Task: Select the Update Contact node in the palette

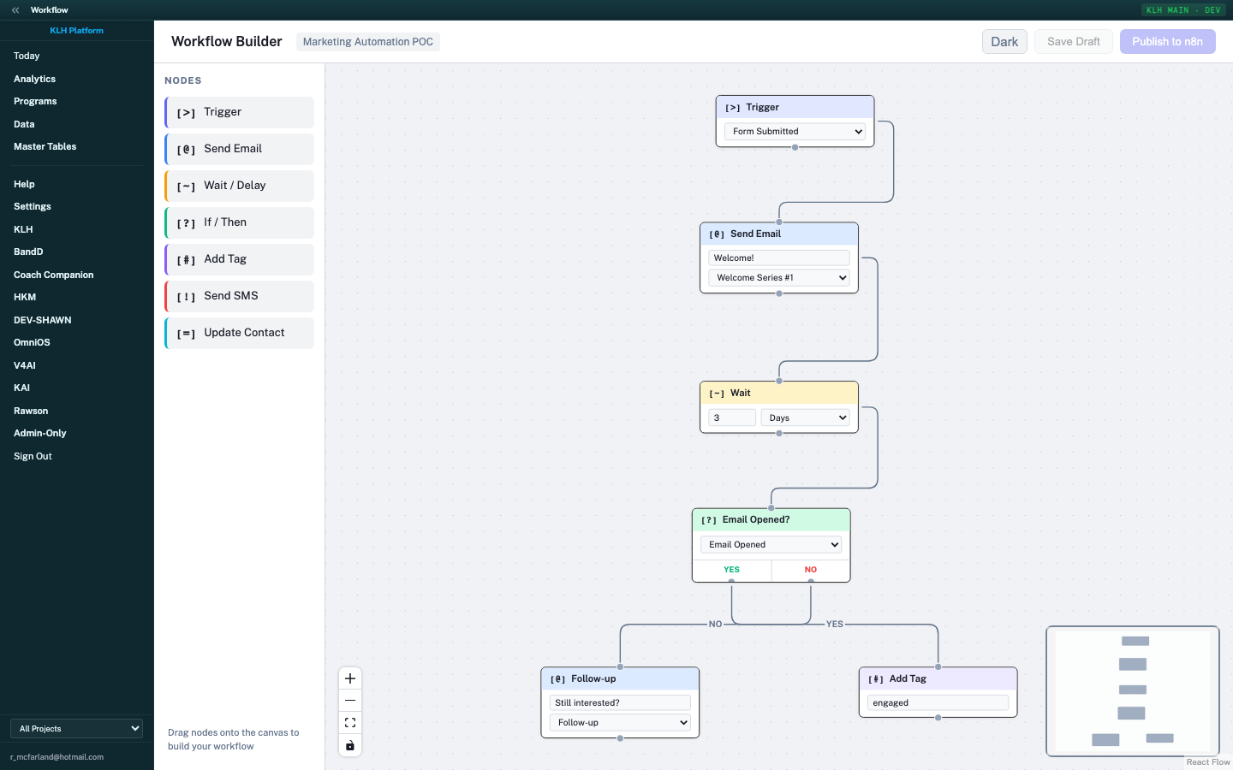Action: [239, 333]
